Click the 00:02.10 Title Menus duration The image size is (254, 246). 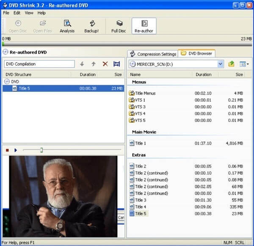point(203,93)
